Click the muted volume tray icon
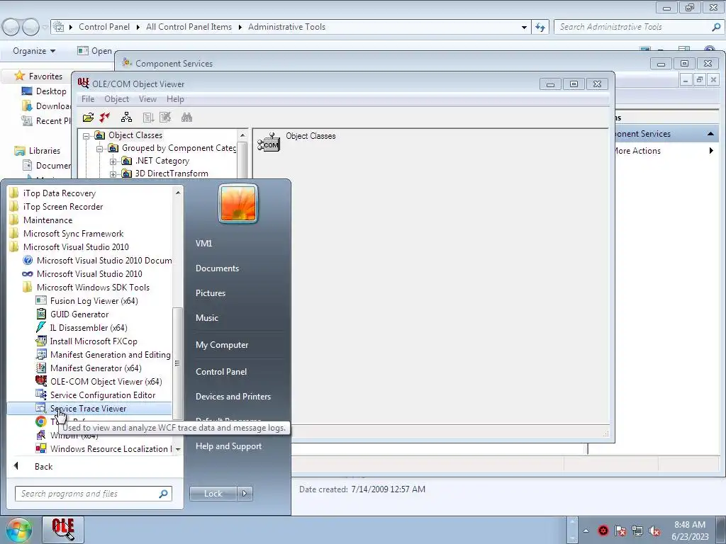Screen dimensions: 726x544 click(x=654, y=531)
